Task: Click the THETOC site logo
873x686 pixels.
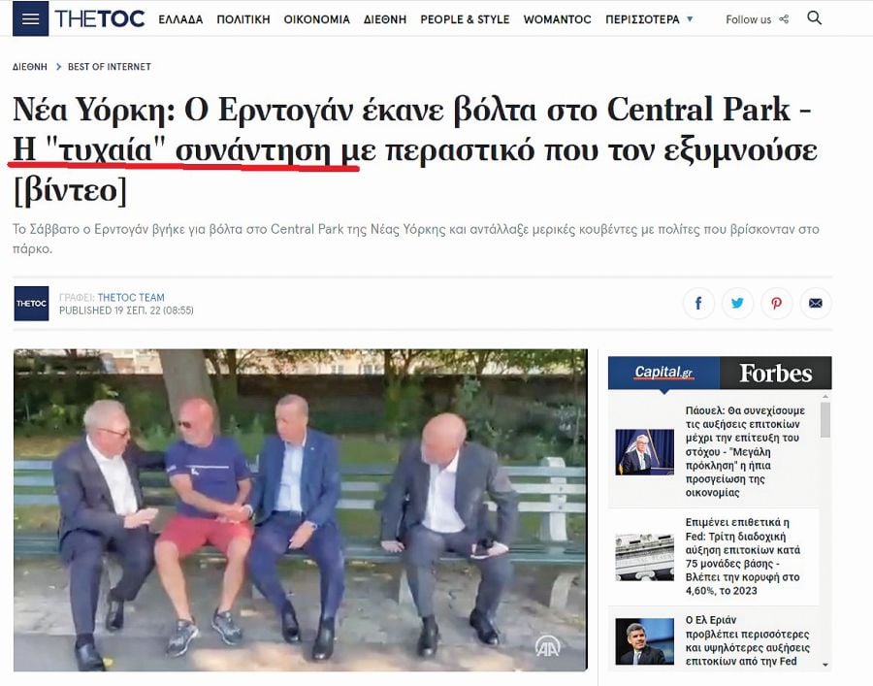Action: 100,19
